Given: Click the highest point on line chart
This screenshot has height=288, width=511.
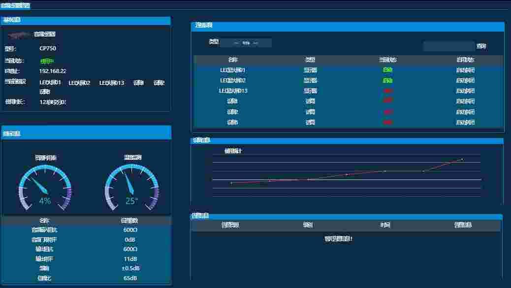Looking at the screenshot, I should pos(462,159).
